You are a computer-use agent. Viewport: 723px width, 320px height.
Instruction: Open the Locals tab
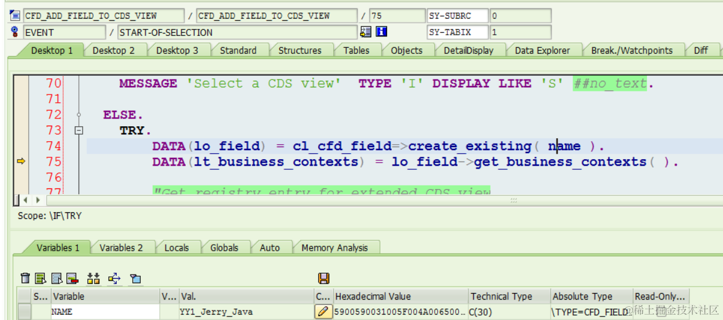tap(176, 248)
